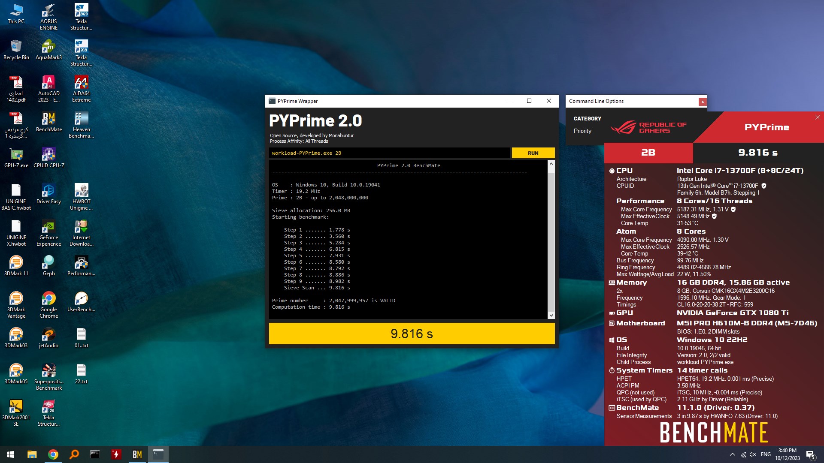
Task: Click the yellow 9.816 s result bar
Action: pyautogui.click(x=412, y=334)
